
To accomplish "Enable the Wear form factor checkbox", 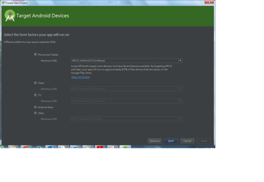I will (x=35, y=83).
